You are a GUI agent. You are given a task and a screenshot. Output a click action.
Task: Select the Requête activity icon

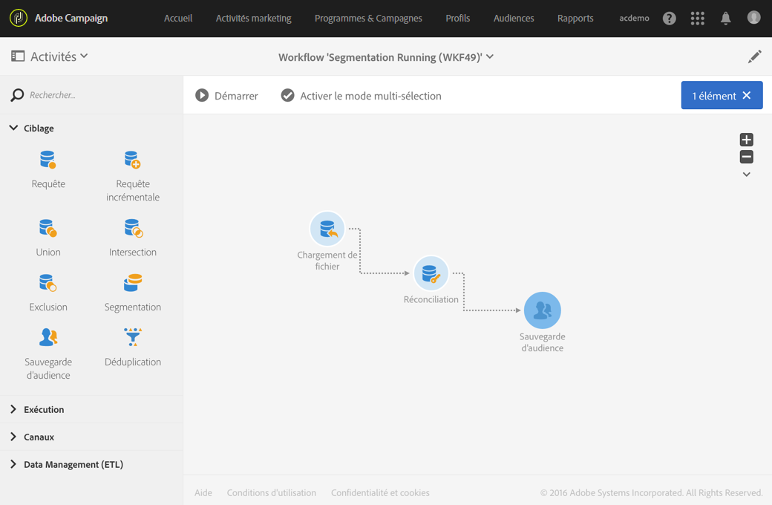tap(48, 160)
